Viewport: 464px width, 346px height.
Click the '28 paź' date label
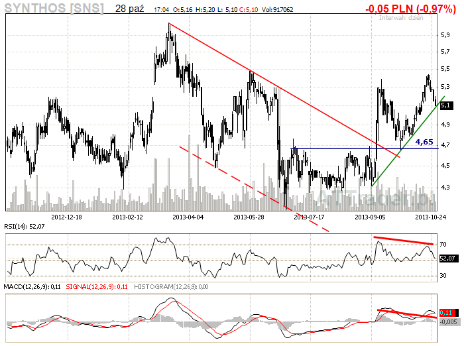pos(130,9)
